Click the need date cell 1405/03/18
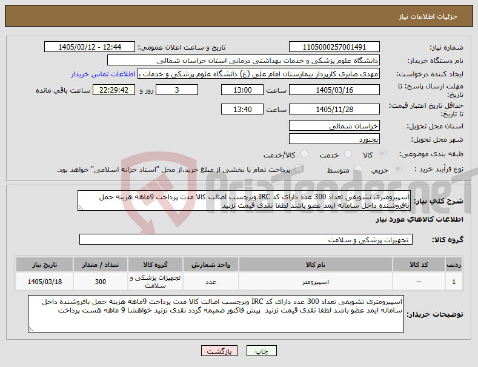 click(x=44, y=282)
